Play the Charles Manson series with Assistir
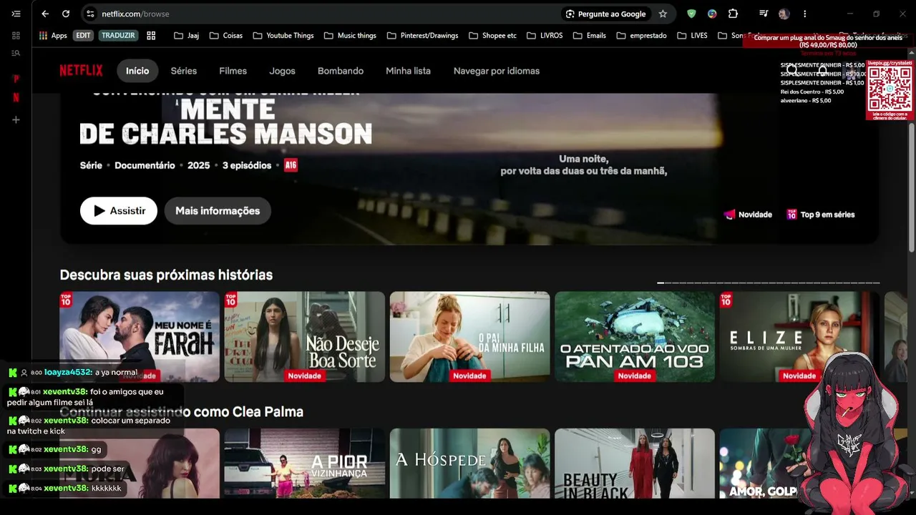916x515 pixels. pyautogui.click(x=119, y=211)
